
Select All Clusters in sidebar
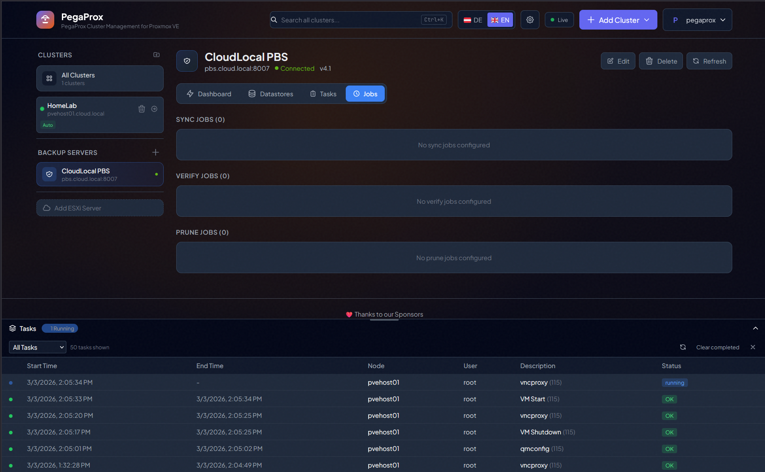tap(100, 78)
